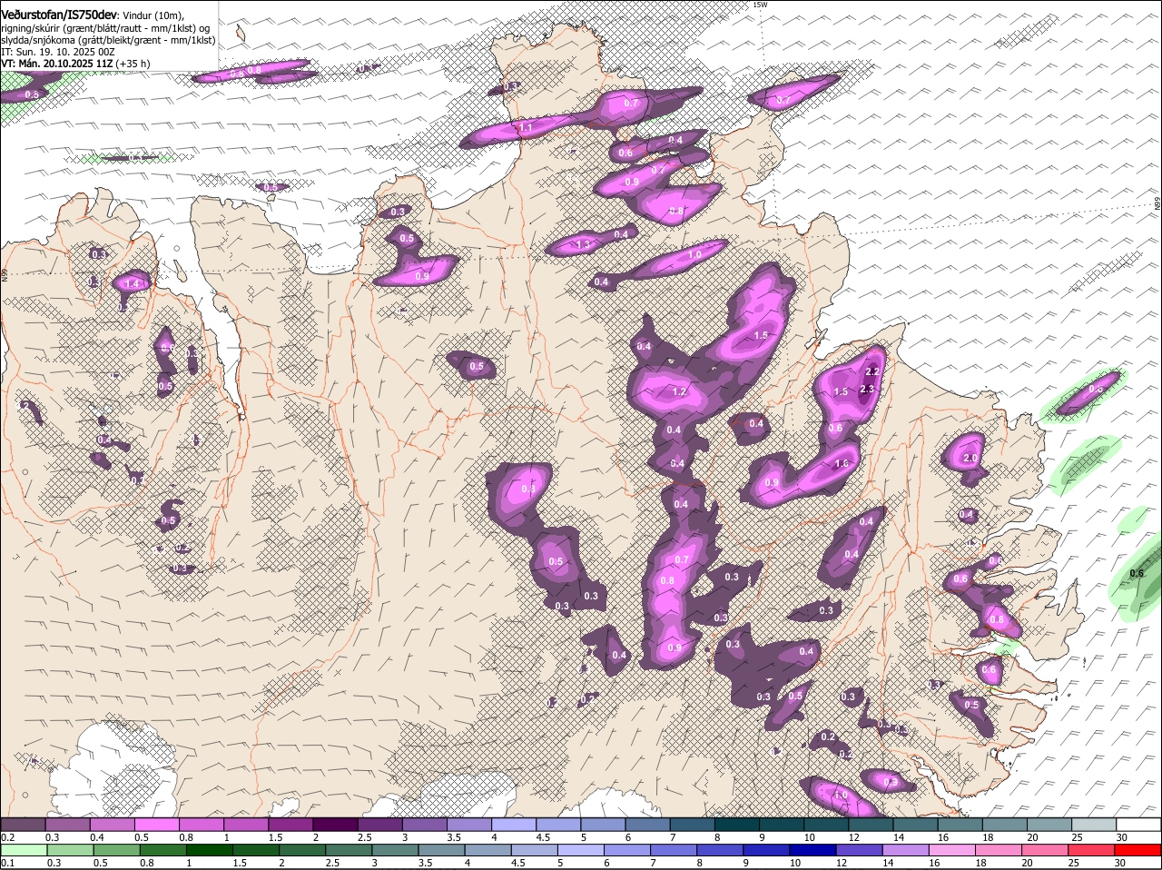The width and height of the screenshot is (1162, 870).
Task: Pick upper legend swatch between 8 and 9
Action: pyautogui.click(x=736, y=825)
